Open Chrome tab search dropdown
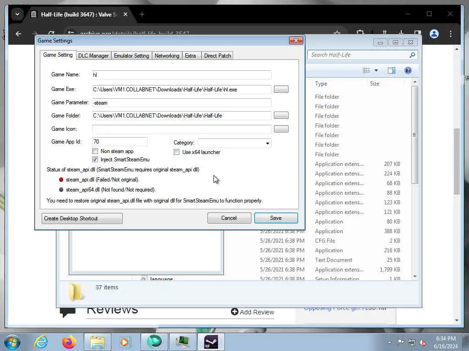The height and width of the screenshot is (351, 469). [17, 14]
